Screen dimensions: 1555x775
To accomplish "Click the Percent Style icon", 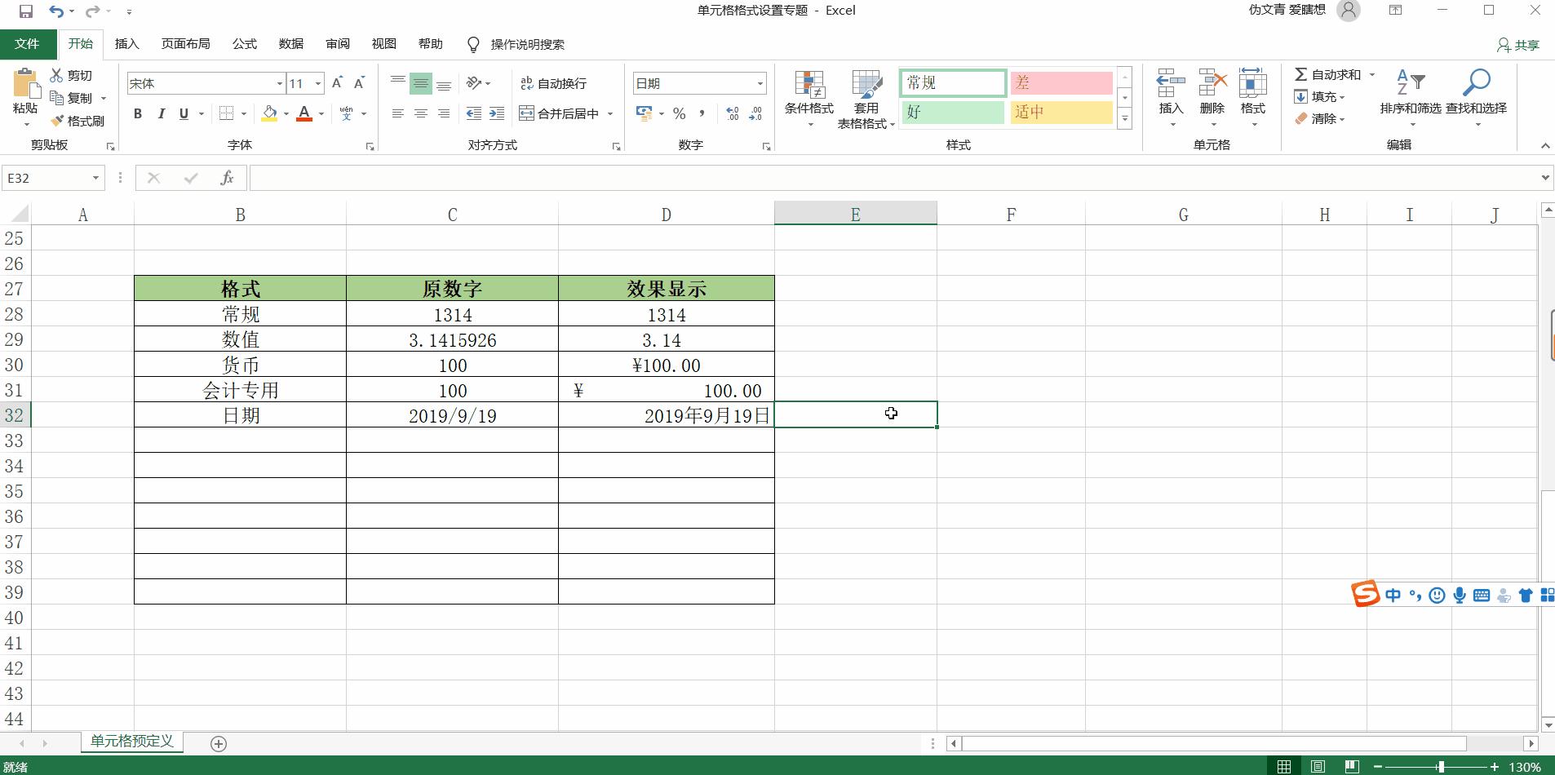I will point(680,114).
